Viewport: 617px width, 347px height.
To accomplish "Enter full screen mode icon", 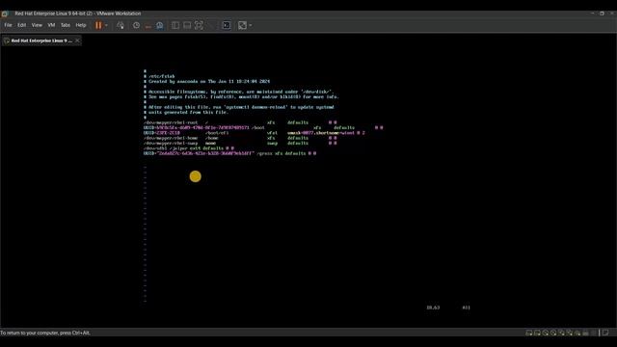I will tap(199, 25).
